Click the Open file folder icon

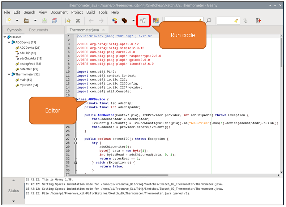pos(26,21)
